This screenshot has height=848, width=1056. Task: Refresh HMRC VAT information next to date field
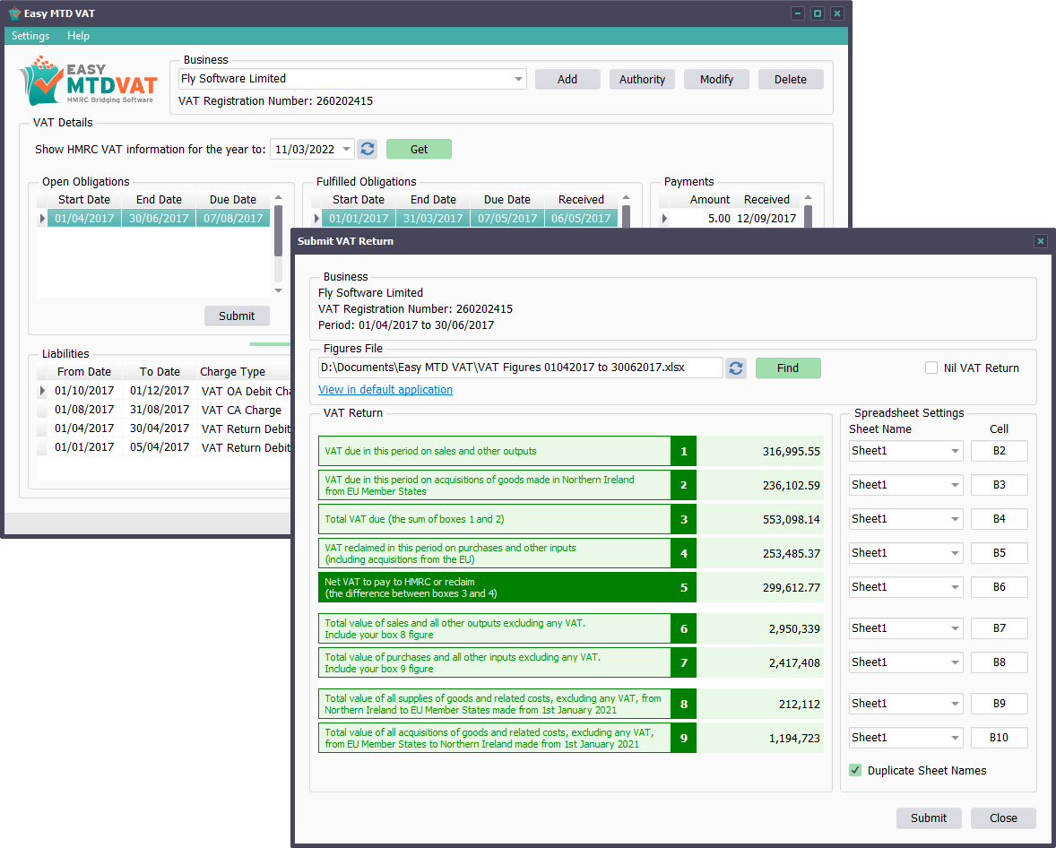pos(367,149)
